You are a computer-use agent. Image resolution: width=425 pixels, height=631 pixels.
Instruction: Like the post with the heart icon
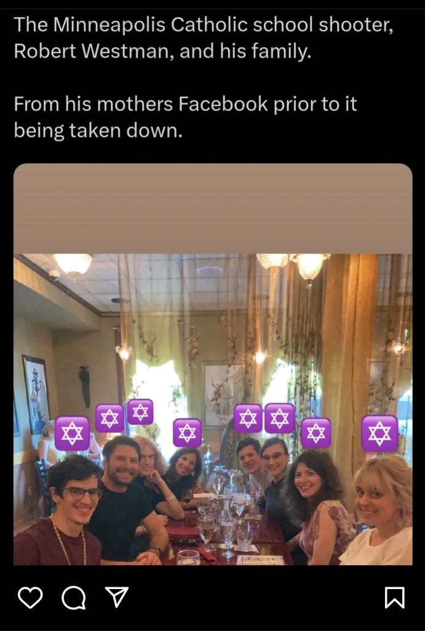coord(31,598)
